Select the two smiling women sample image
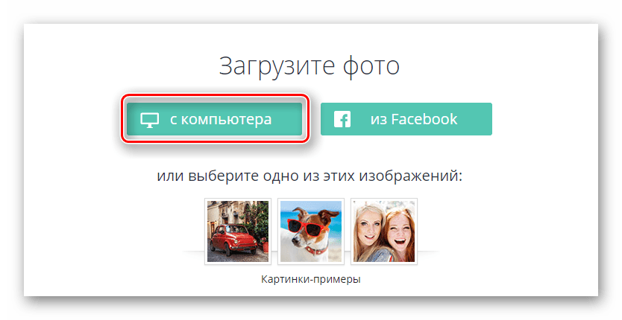 point(384,231)
